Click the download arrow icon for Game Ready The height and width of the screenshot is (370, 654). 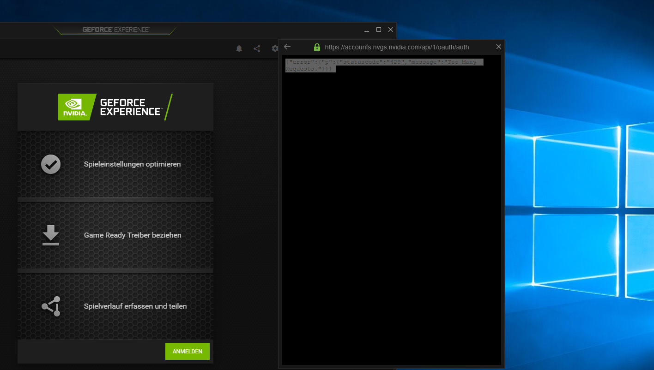tap(51, 235)
